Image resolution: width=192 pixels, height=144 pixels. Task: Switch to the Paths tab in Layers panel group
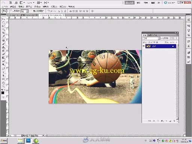tap(155, 35)
